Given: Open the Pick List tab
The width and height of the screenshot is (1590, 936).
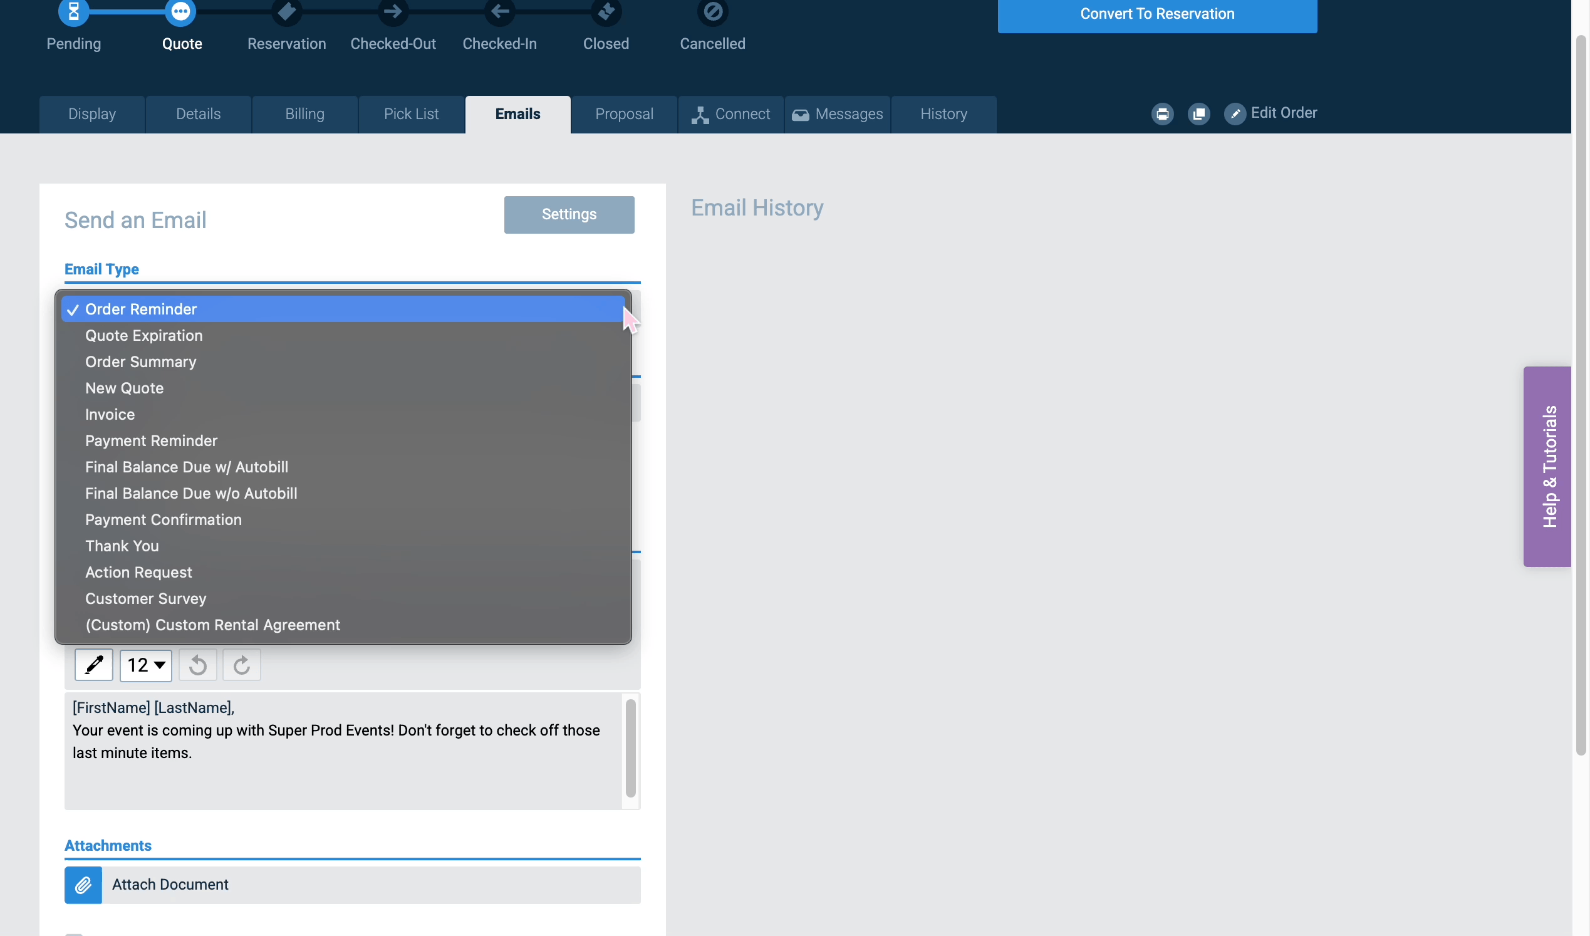Looking at the screenshot, I should (412, 114).
